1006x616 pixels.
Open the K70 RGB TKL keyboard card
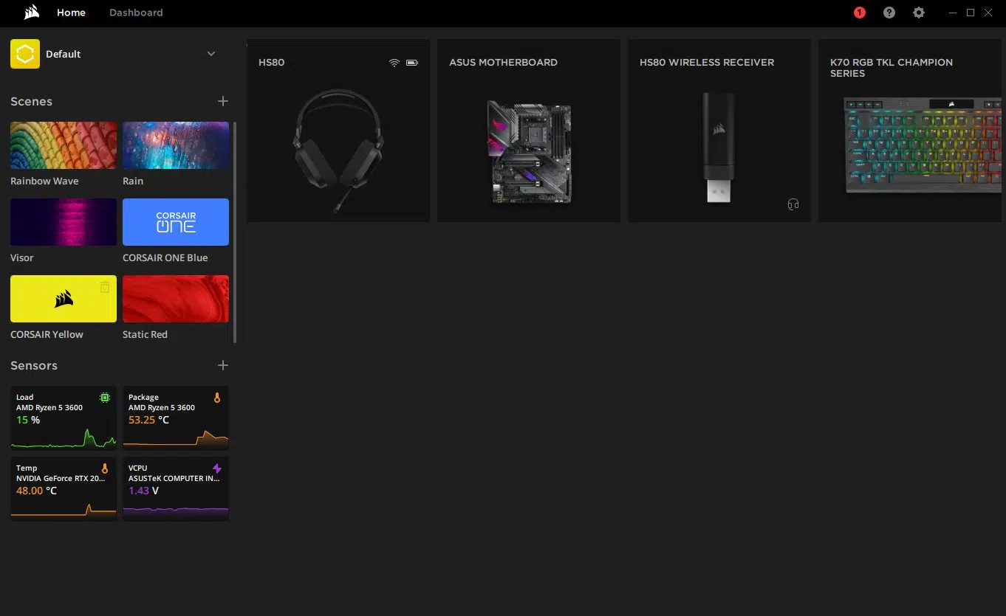(911, 131)
